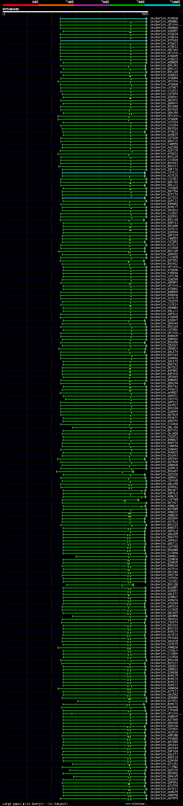Open hit UniRef100_C6TEP4

164,94
